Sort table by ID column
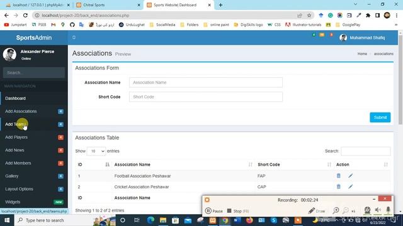Screen dimensions: 403x226 [x=94, y=164]
